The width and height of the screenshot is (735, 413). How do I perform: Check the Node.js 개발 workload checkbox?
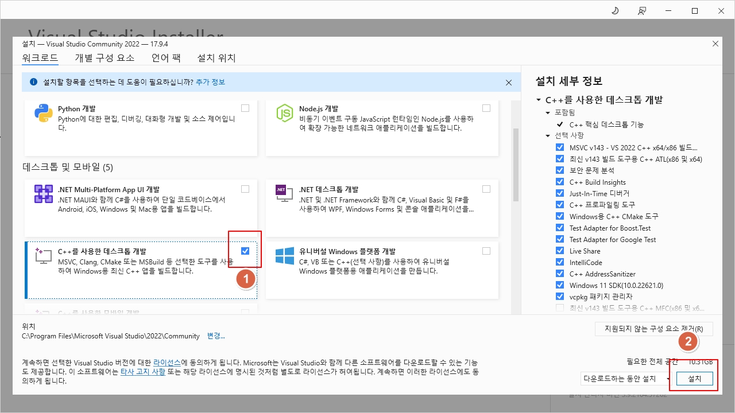tap(486, 108)
